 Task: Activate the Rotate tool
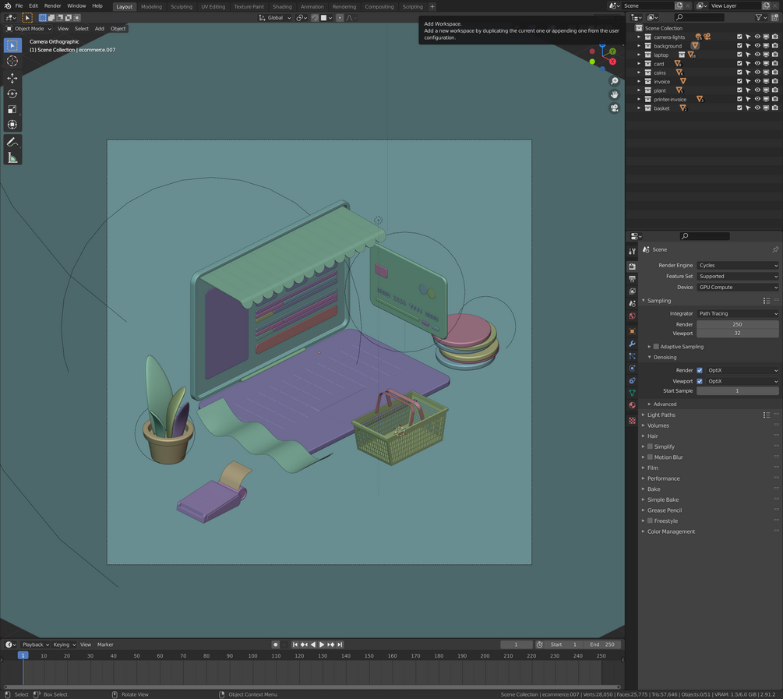(12, 94)
